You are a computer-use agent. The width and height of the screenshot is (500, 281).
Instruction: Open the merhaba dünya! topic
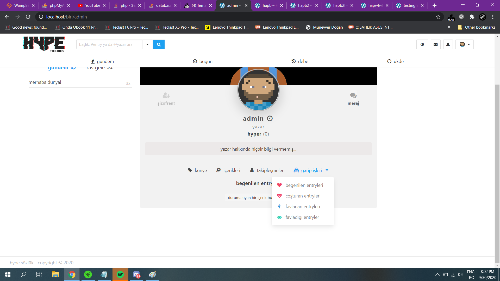[45, 82]
